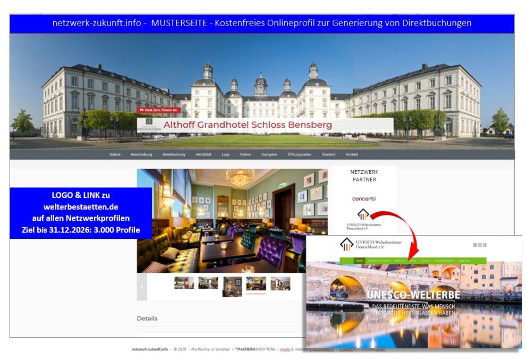This screenshot has width=526, height=359.
Task: Click the middle gray social icon on UNESCO site
Action: (x=480, y=245)
